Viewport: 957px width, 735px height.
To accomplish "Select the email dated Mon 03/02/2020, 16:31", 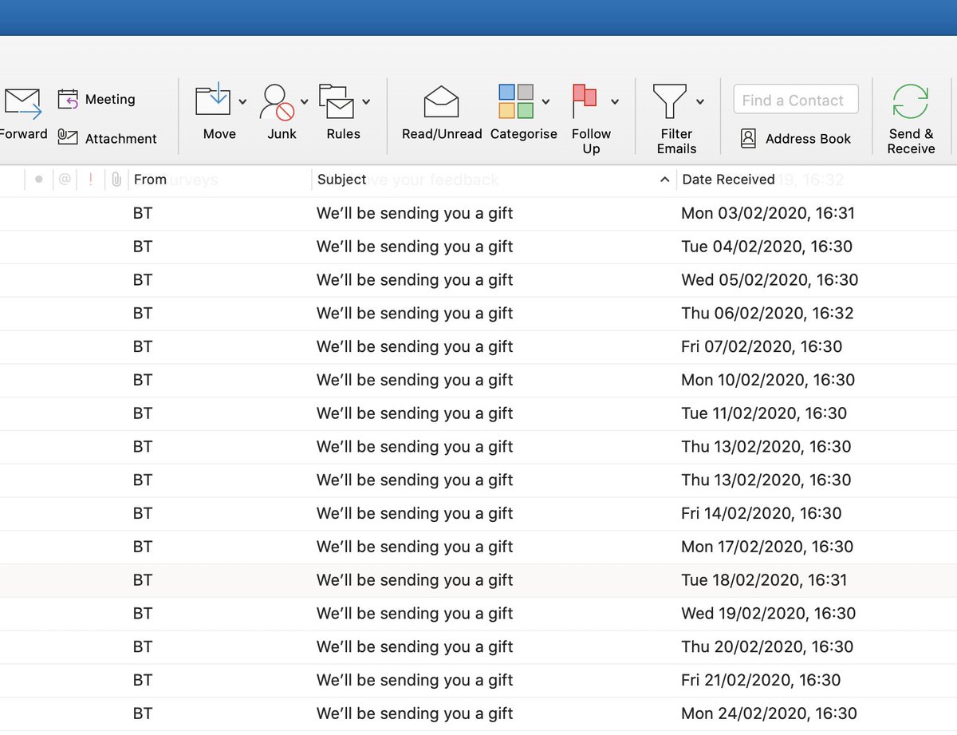I will pyautogui.click(x=478, y=213).
